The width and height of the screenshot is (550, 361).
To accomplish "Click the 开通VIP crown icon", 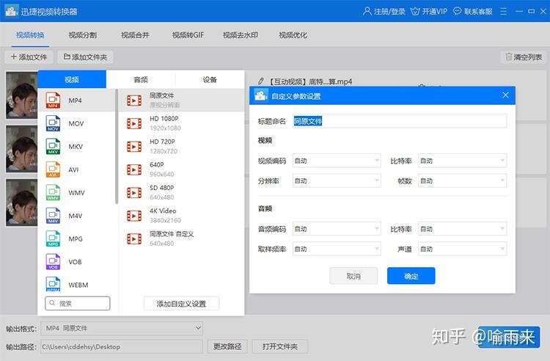I will click(415, 12).
